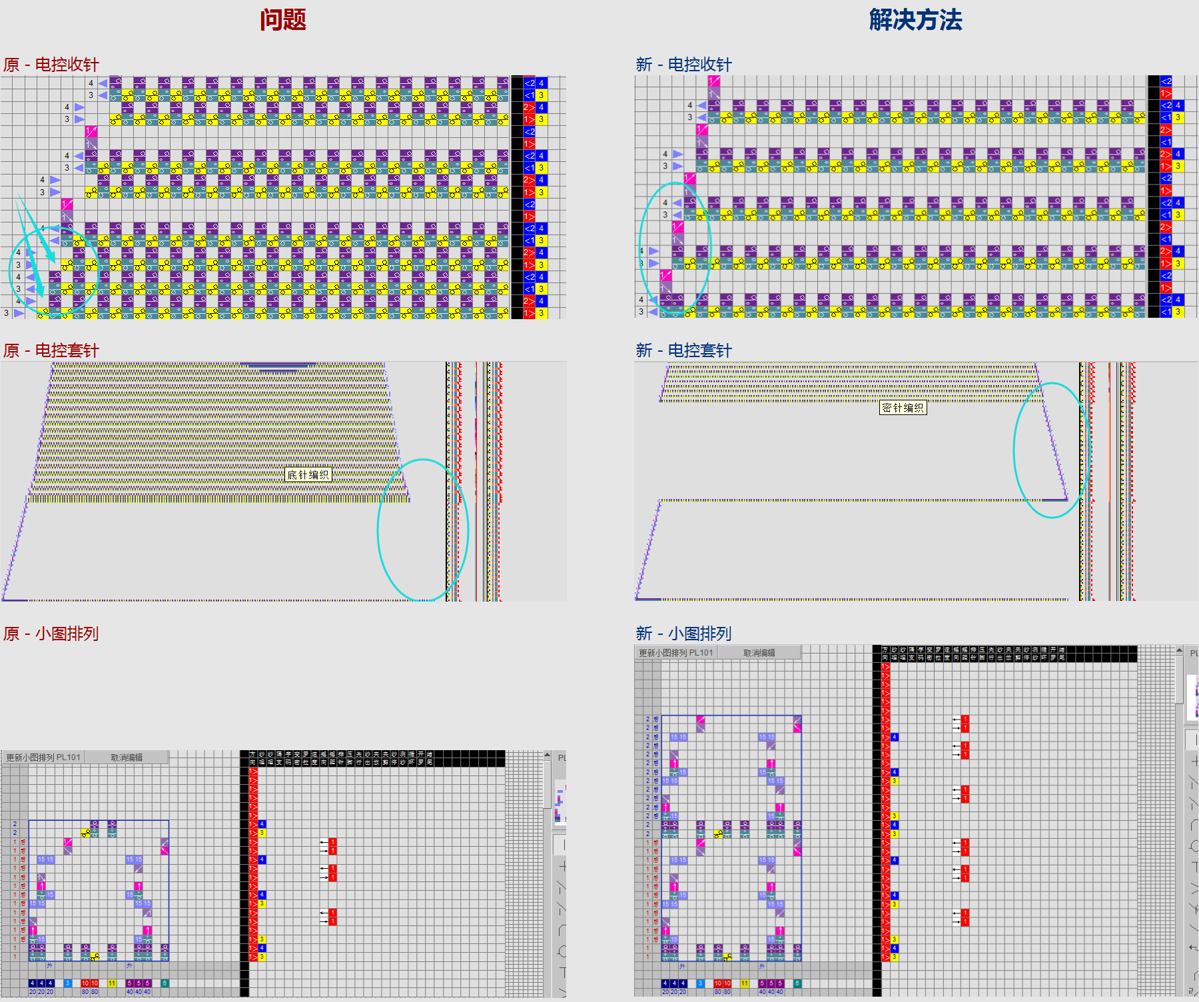The width and height of the screenshot is (1199, 1002).
Task: Select the arc tool in original panel toolbar
Action: (562, 930)
